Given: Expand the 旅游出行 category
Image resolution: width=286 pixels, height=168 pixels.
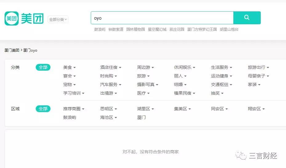Looking at the screenshot, I should (x=259, y=67).
